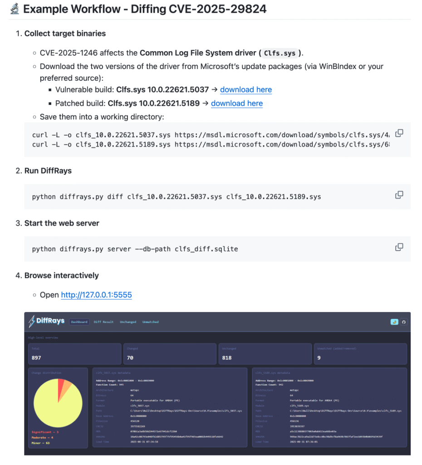Open patched build 5189 download link

pos(237,103)
